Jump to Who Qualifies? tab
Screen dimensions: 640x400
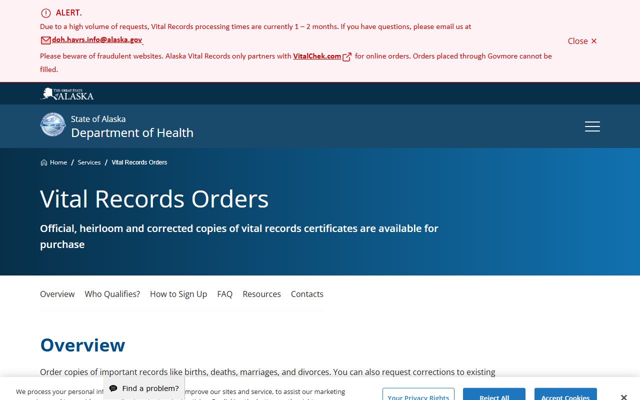(x=112, y=294)
